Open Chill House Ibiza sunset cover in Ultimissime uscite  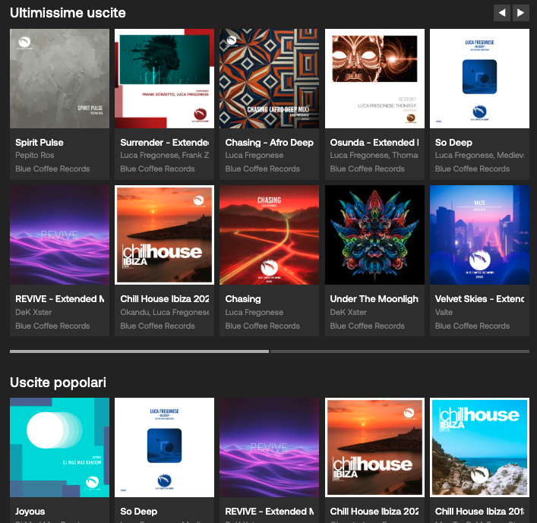point(164,235)
